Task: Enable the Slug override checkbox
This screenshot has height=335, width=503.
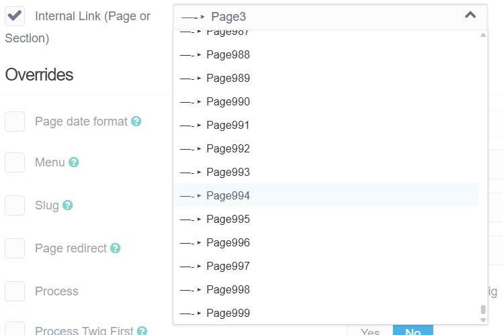Action: [x=15, y=205]
